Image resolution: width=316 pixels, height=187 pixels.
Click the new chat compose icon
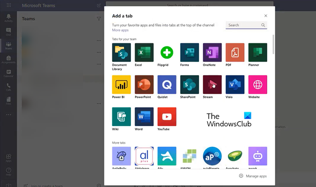point(99,5)
